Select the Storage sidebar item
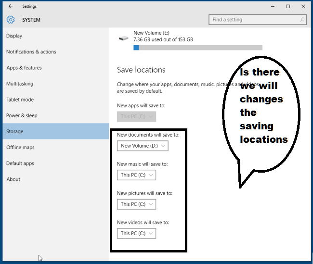 click(56, 131)
